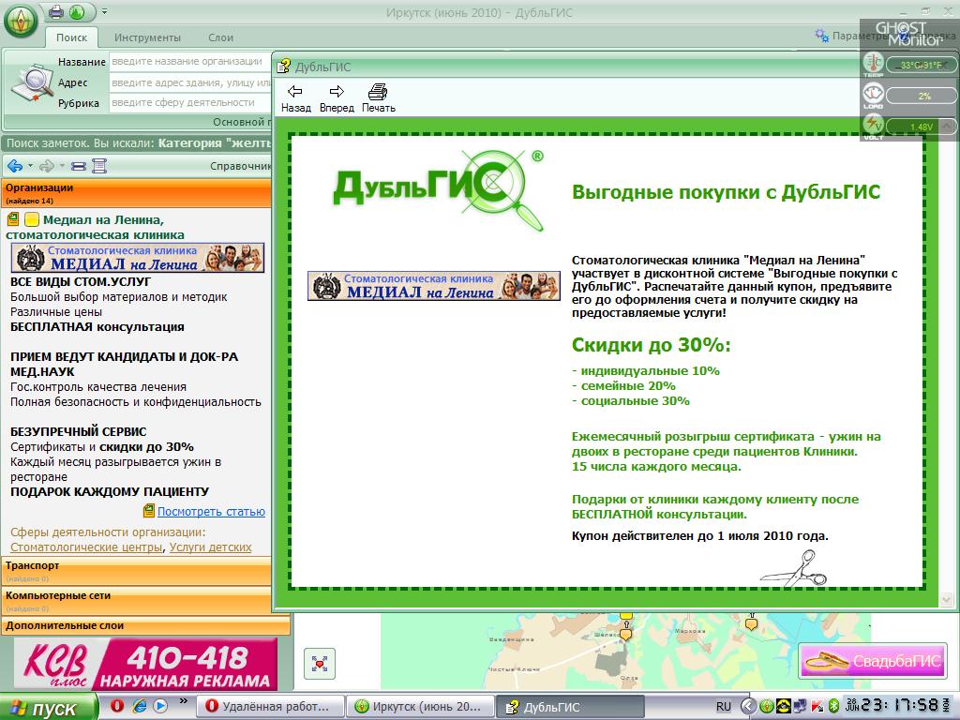Launch media player from quick launch bar
Image resolution: width=960 pixels, height=720 pixels.
[x=160, y=706]
